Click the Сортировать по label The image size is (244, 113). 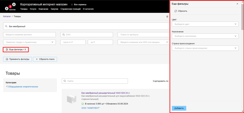click(x=161, y=81)
